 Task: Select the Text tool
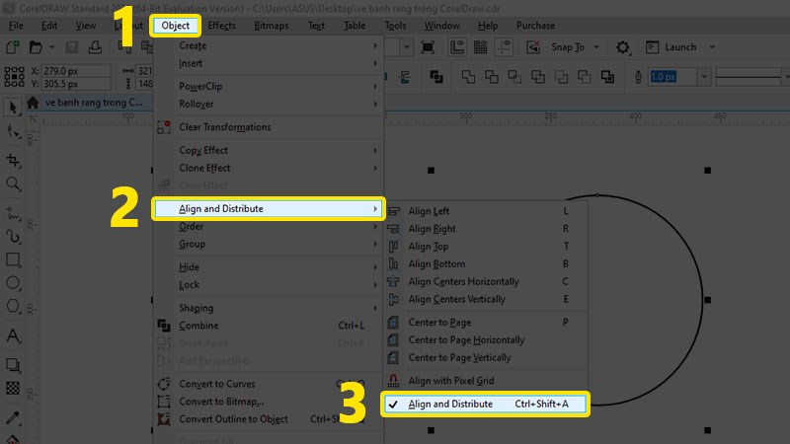click(13, 335)
